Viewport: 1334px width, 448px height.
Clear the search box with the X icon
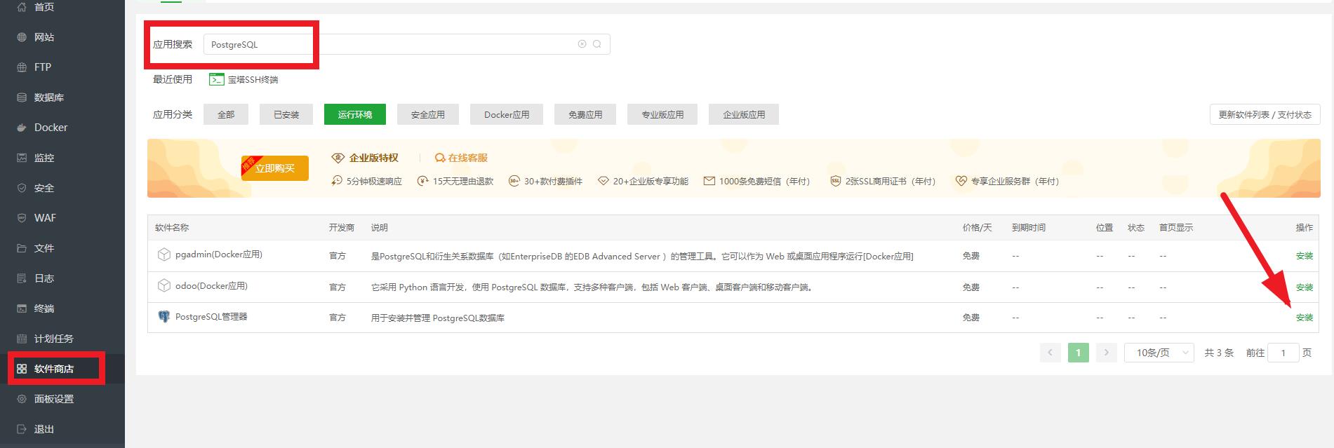click(x=582, y=44)
